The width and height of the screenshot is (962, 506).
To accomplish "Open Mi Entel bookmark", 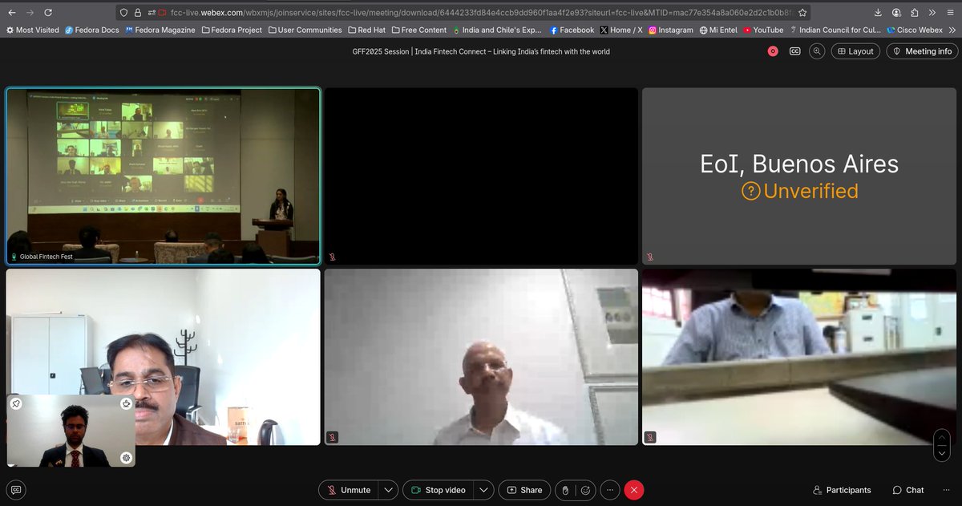I will (x=718, y=30).
